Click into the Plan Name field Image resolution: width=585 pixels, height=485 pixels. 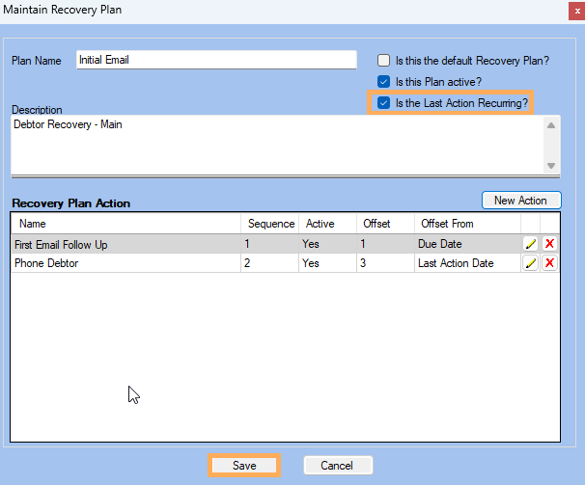point(215,60)
